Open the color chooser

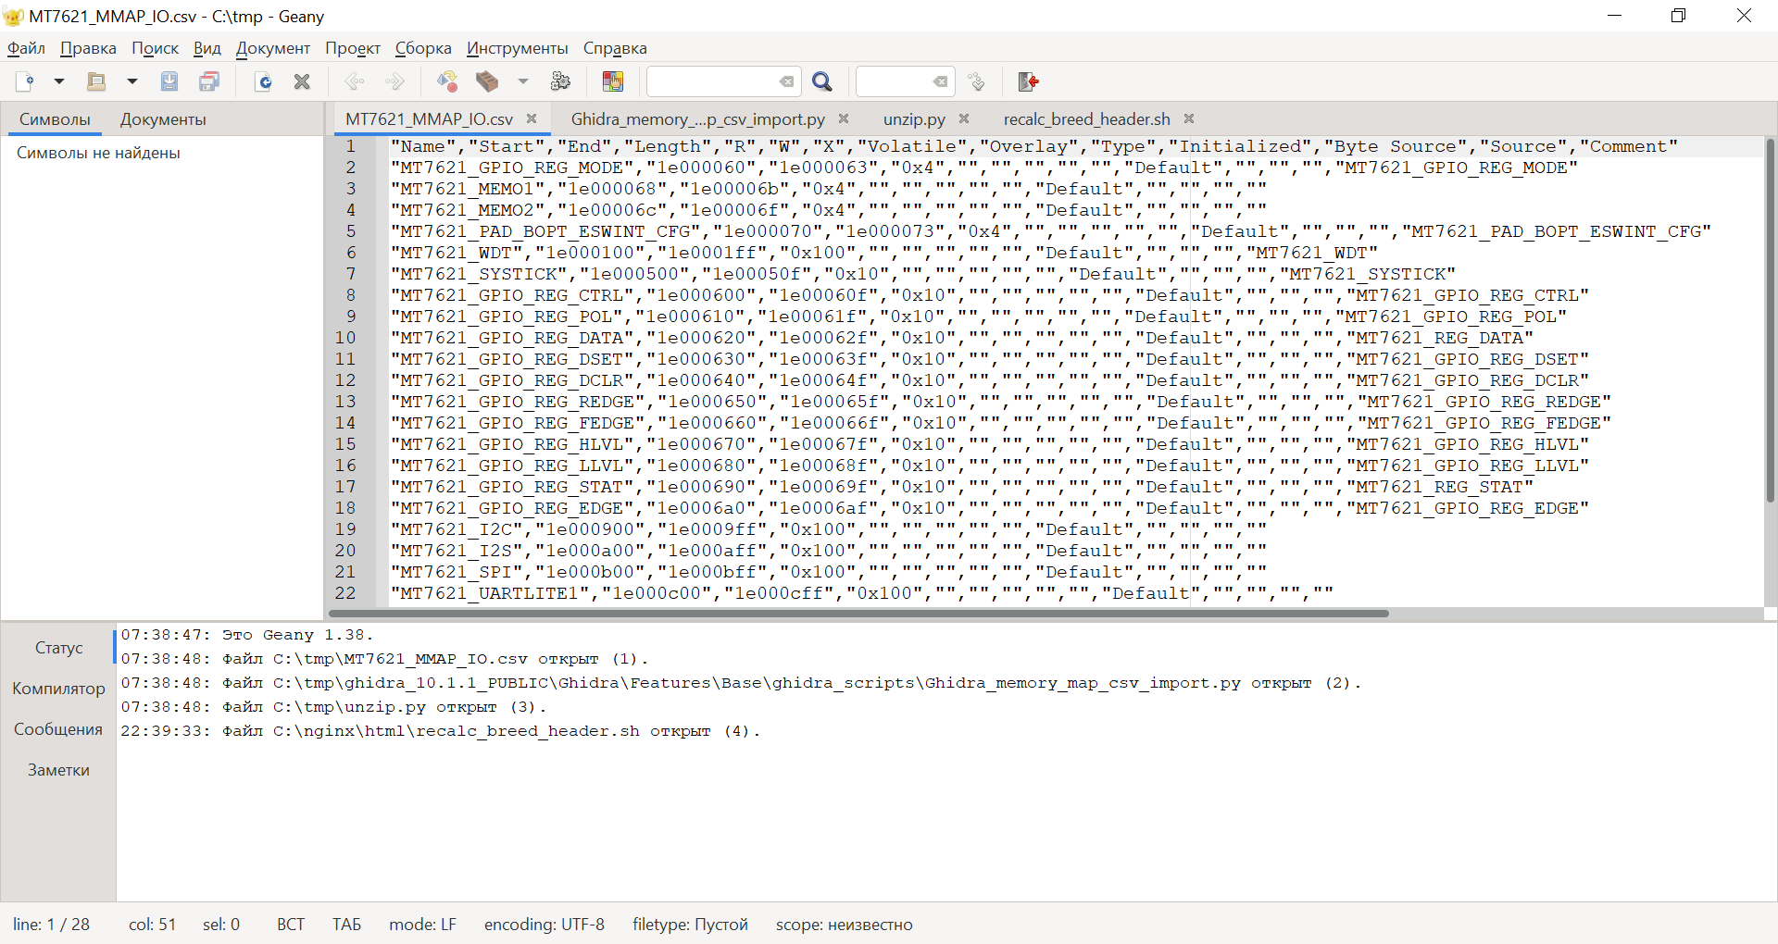coord(612,81)
